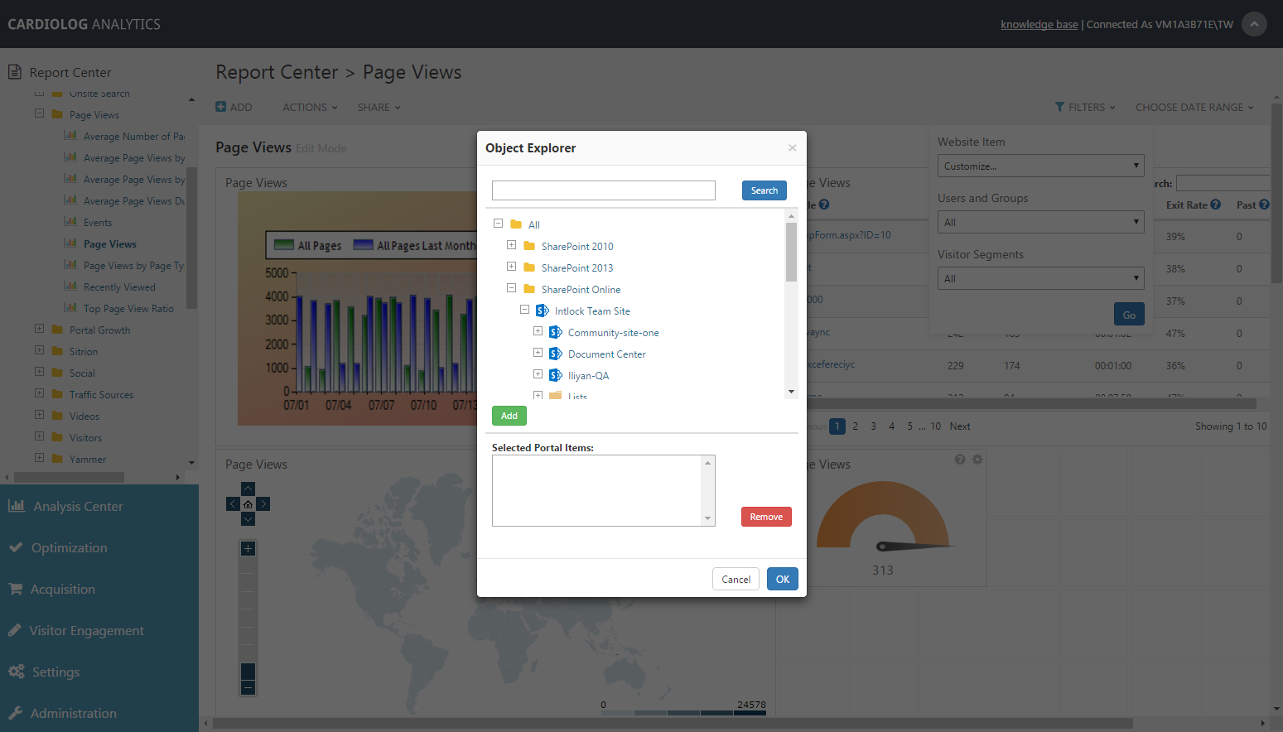Image resolution: width=1283 pixels, height=732 pixels.
Task: Click the map home navigation icon
Action: point(248,504)
